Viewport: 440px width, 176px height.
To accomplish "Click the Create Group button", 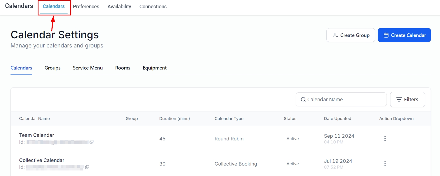I will [351, 35].
